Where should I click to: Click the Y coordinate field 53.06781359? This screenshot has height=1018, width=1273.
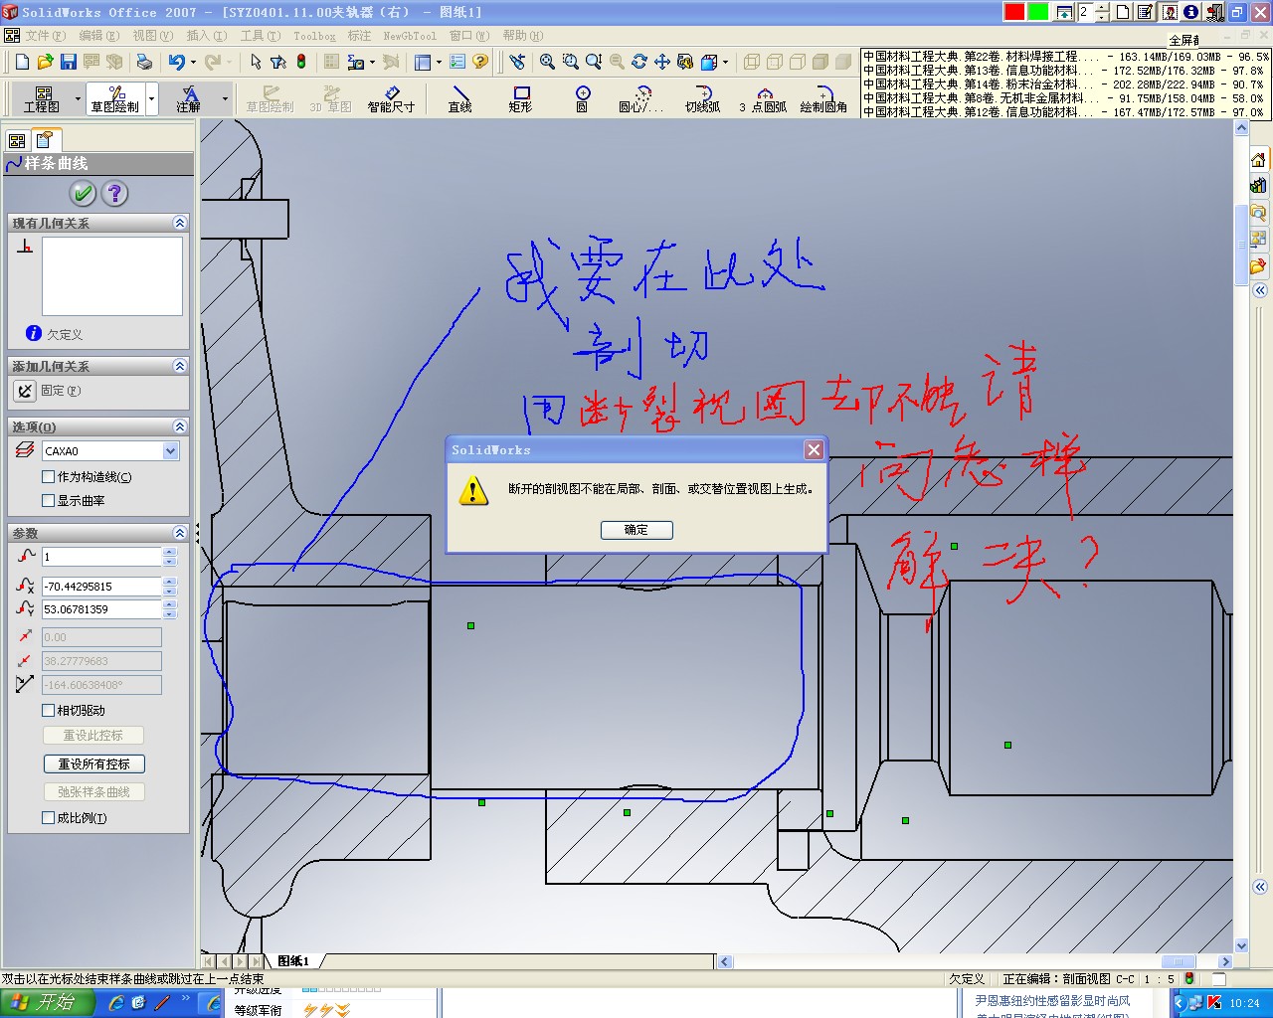(101, 609)
